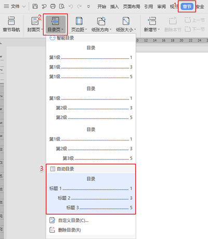Open the 文件 file menu
The width and height of the screenshot is (208, 239).
[15, 6]
